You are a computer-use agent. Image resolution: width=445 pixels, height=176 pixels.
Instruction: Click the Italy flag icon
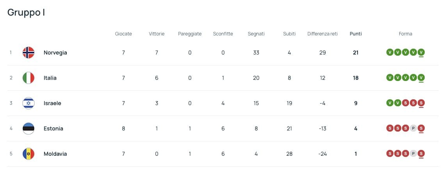pos(28,78)
